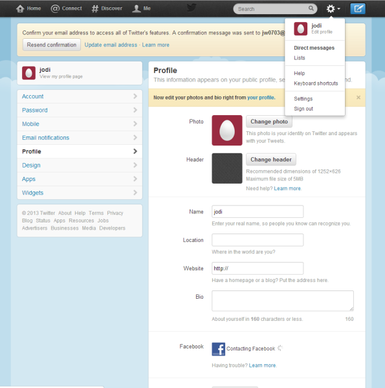Select Settings in the dropdown menu
385x388 pixels.
click(x=303, y=99)
